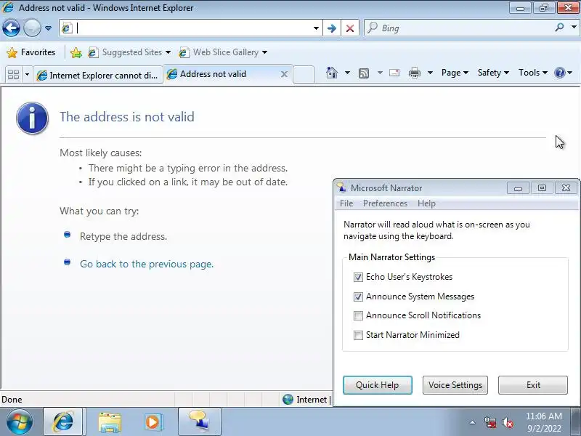Click the Microsoft Narrator title bar icon
The width and height of the screenshot is (581, 436).
click(x=341, y=188)
